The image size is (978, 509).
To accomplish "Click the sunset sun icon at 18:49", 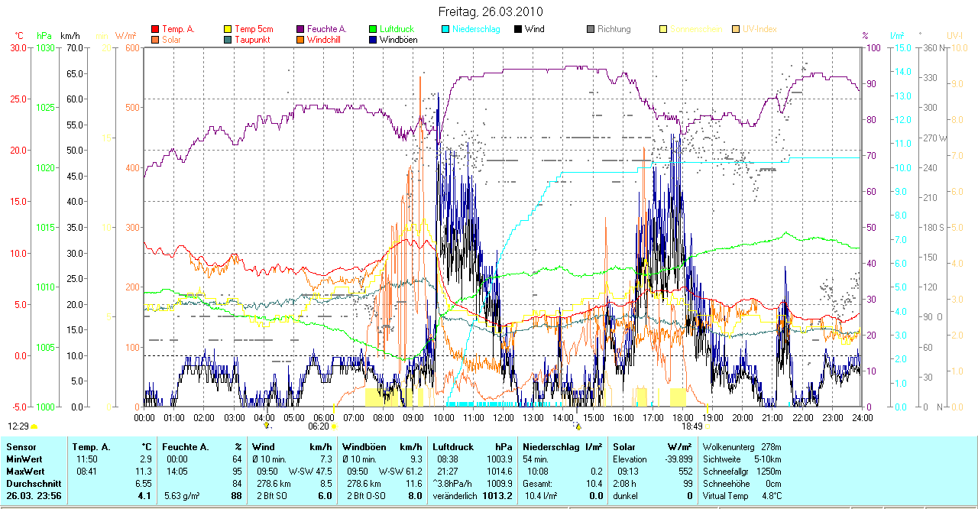I will point(708,427).
